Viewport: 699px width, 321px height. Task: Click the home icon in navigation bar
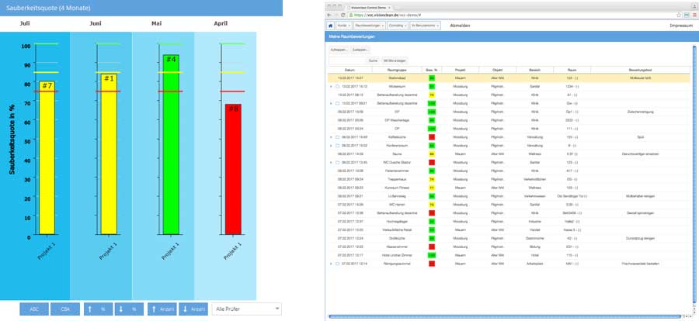tap(329, 26)
